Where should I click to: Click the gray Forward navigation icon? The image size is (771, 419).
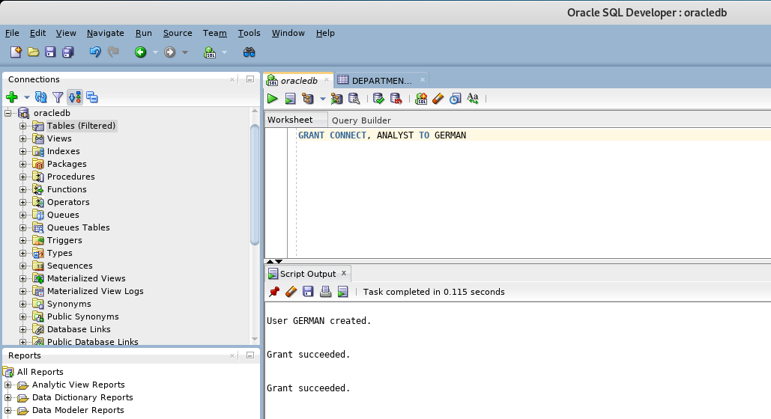click(x=169, y=52)
